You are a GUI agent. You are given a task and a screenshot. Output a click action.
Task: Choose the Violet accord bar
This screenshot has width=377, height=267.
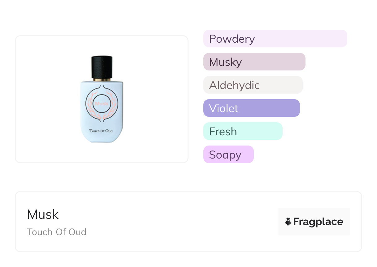pyautogui.click(x=251, y=108)
